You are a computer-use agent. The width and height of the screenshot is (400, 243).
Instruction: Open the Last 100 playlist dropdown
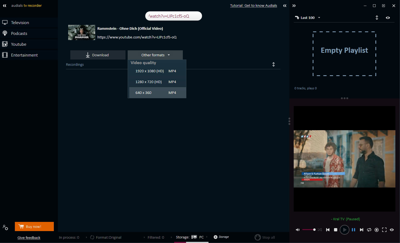[x=308, y=18]
